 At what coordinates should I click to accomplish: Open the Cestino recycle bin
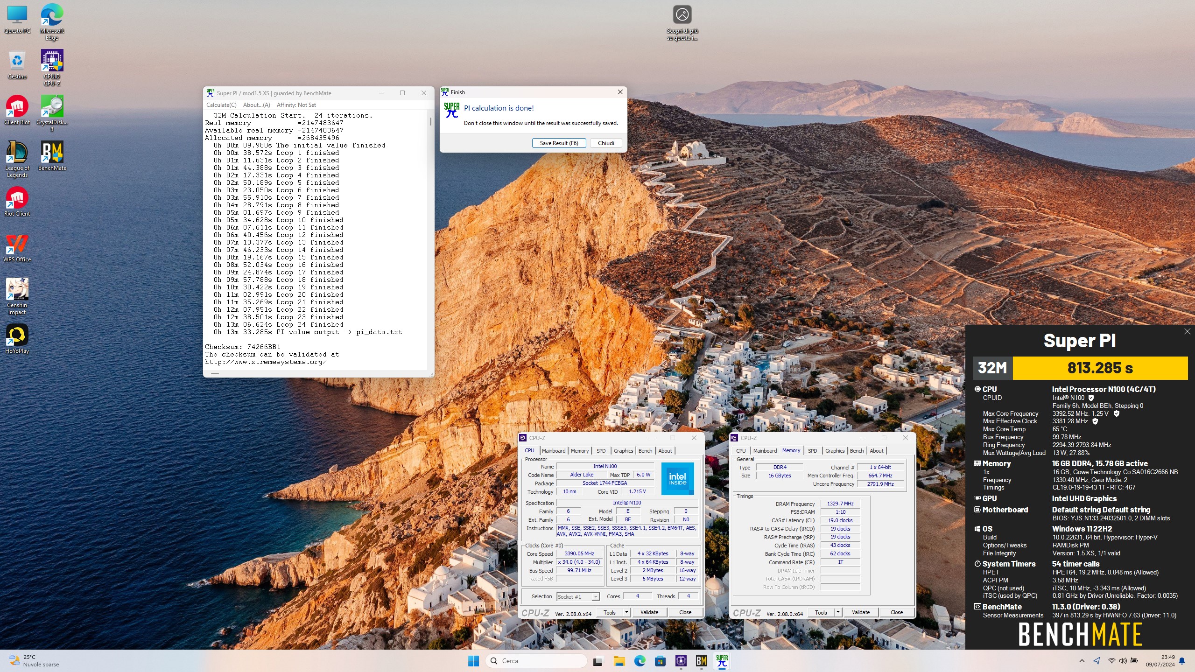(x=17, y=64)
